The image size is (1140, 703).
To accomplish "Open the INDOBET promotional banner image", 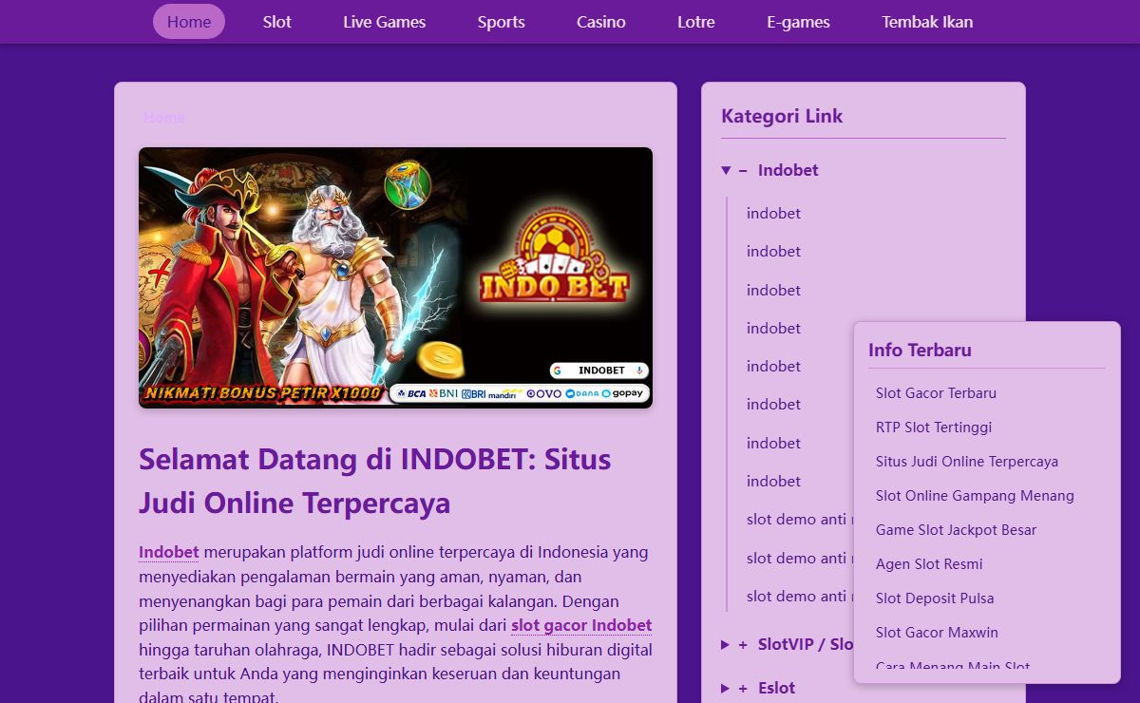I will 395,277.
